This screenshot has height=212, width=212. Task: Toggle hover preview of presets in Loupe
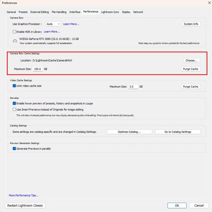(x=14, y=103)
